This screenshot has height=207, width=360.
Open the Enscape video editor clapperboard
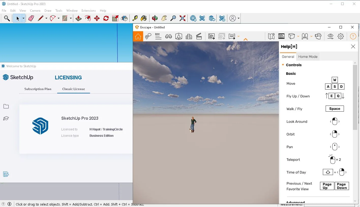[199, 36]
